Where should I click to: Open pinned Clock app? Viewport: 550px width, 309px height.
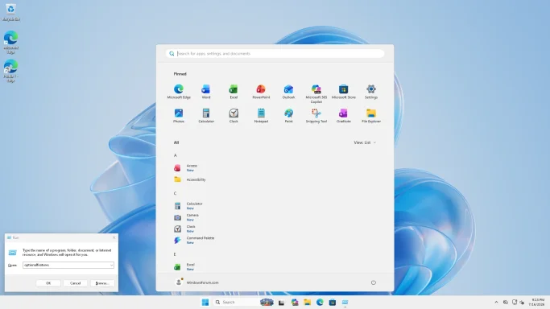234,116
